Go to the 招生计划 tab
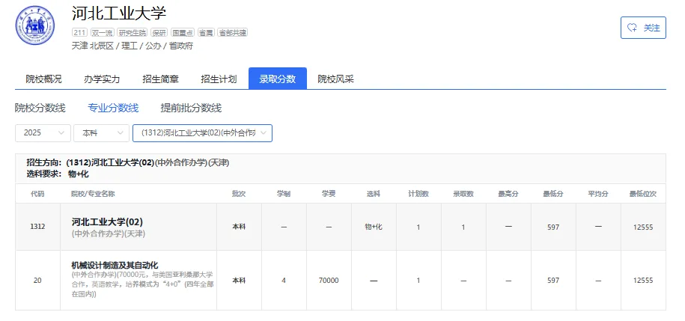Screen dimensions: 685x321 [x=219, y=79]
